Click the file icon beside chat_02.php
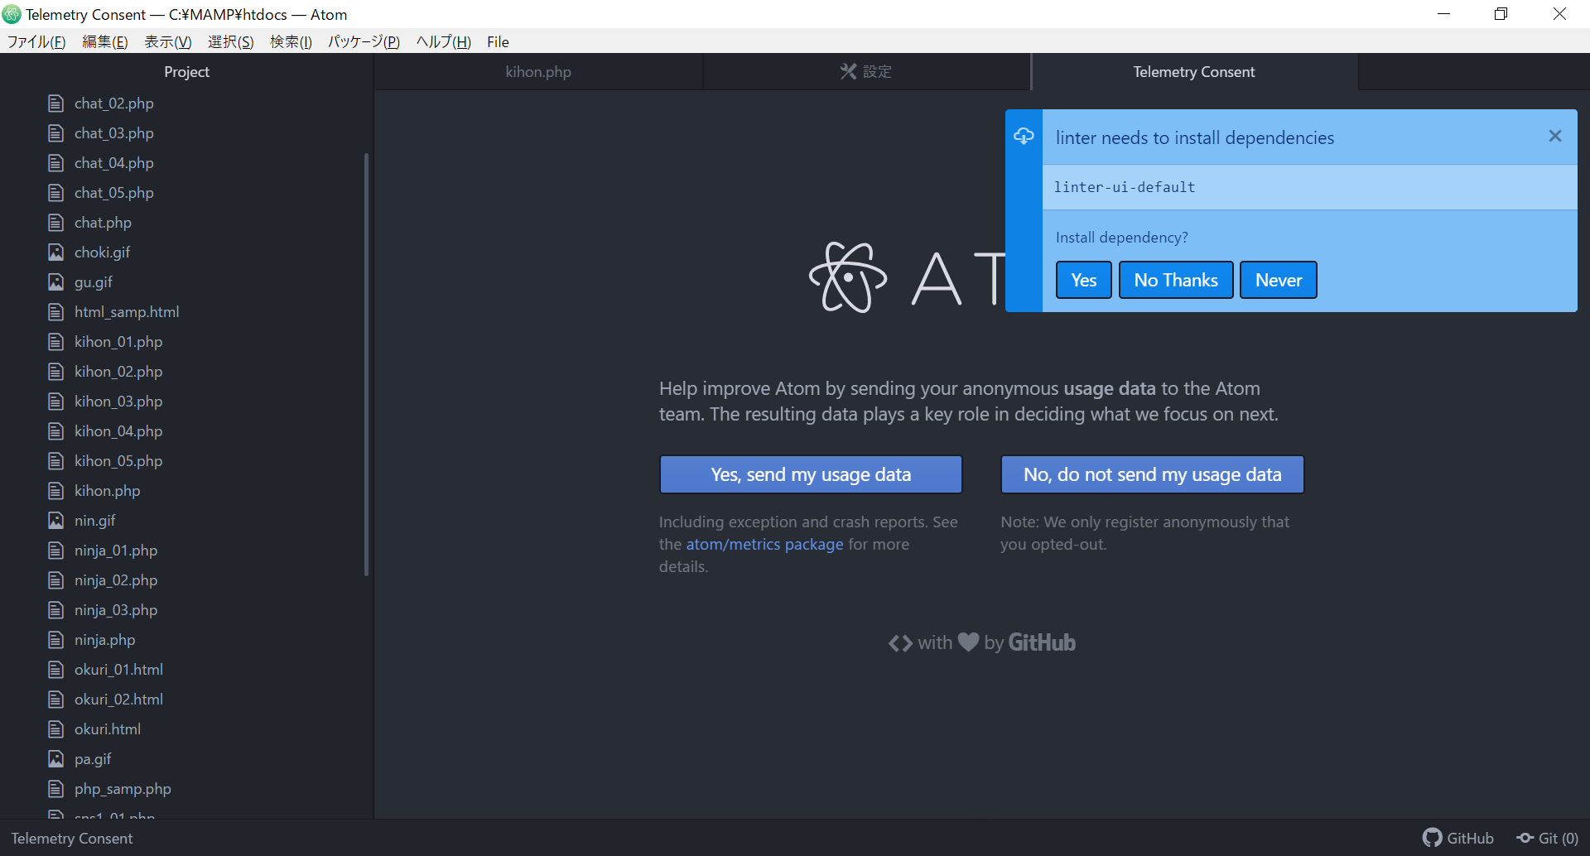The width and height of the screenshot is (1590, 856). click(x=55, y=103)
